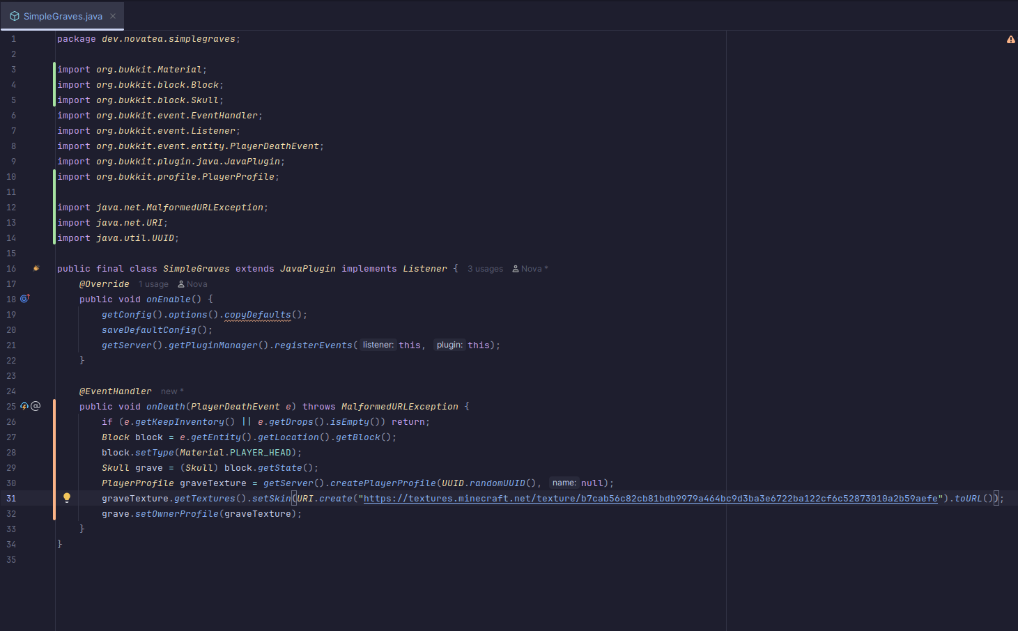Click the '3 usages' hint on the class line

coord(485,269)
